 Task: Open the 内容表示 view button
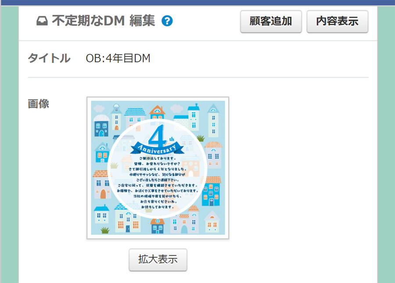338,22
